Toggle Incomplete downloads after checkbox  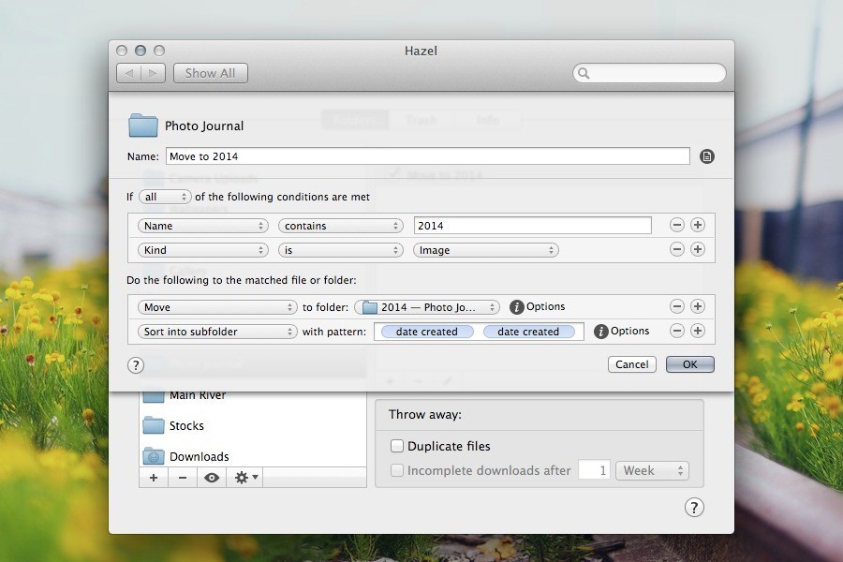(x=397, y=470)
